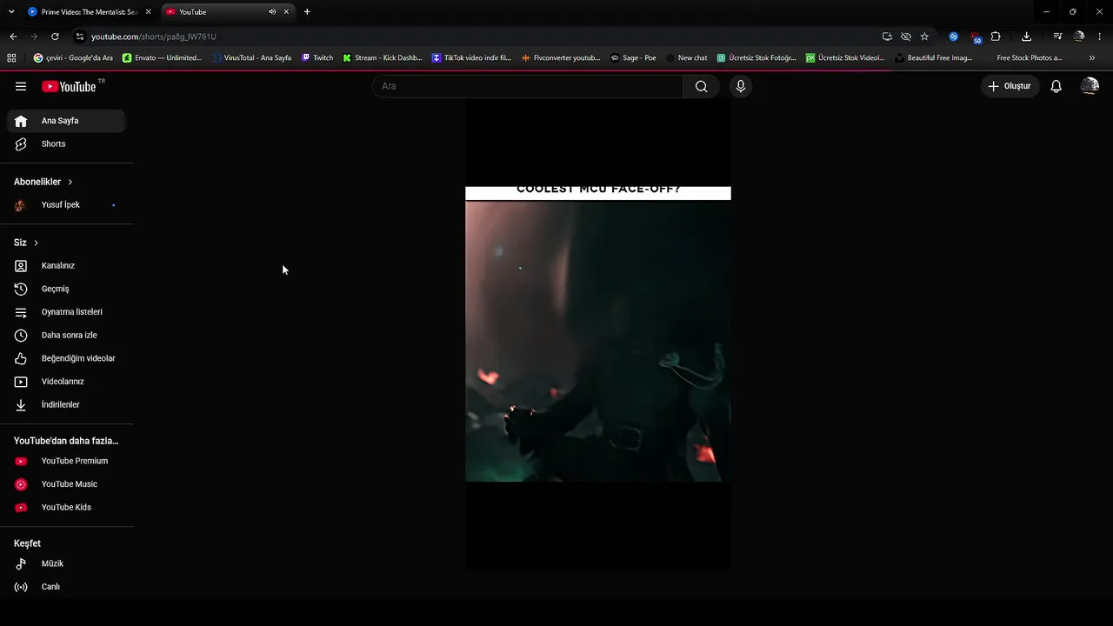Open İndirilenler downloads
The height and width of the screenshot is (626, 1113).
[x=66, y=405]
